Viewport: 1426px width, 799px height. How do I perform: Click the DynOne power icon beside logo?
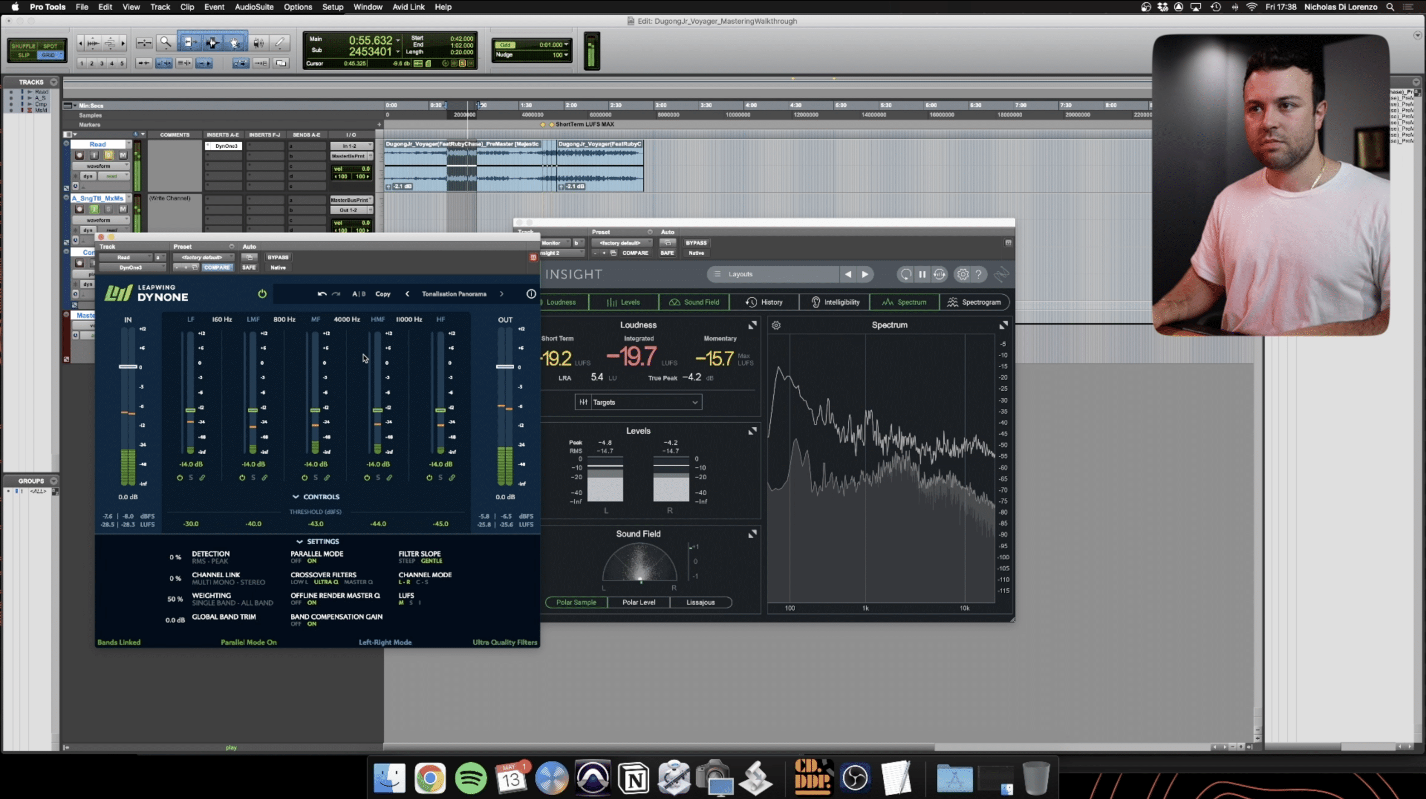[x=262, y=294]
